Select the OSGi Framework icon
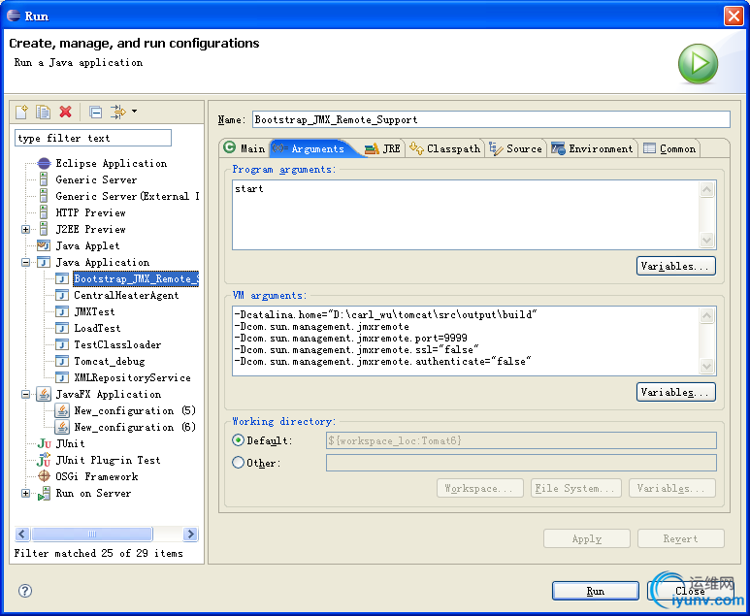750x616 pixels. point(44,476)
